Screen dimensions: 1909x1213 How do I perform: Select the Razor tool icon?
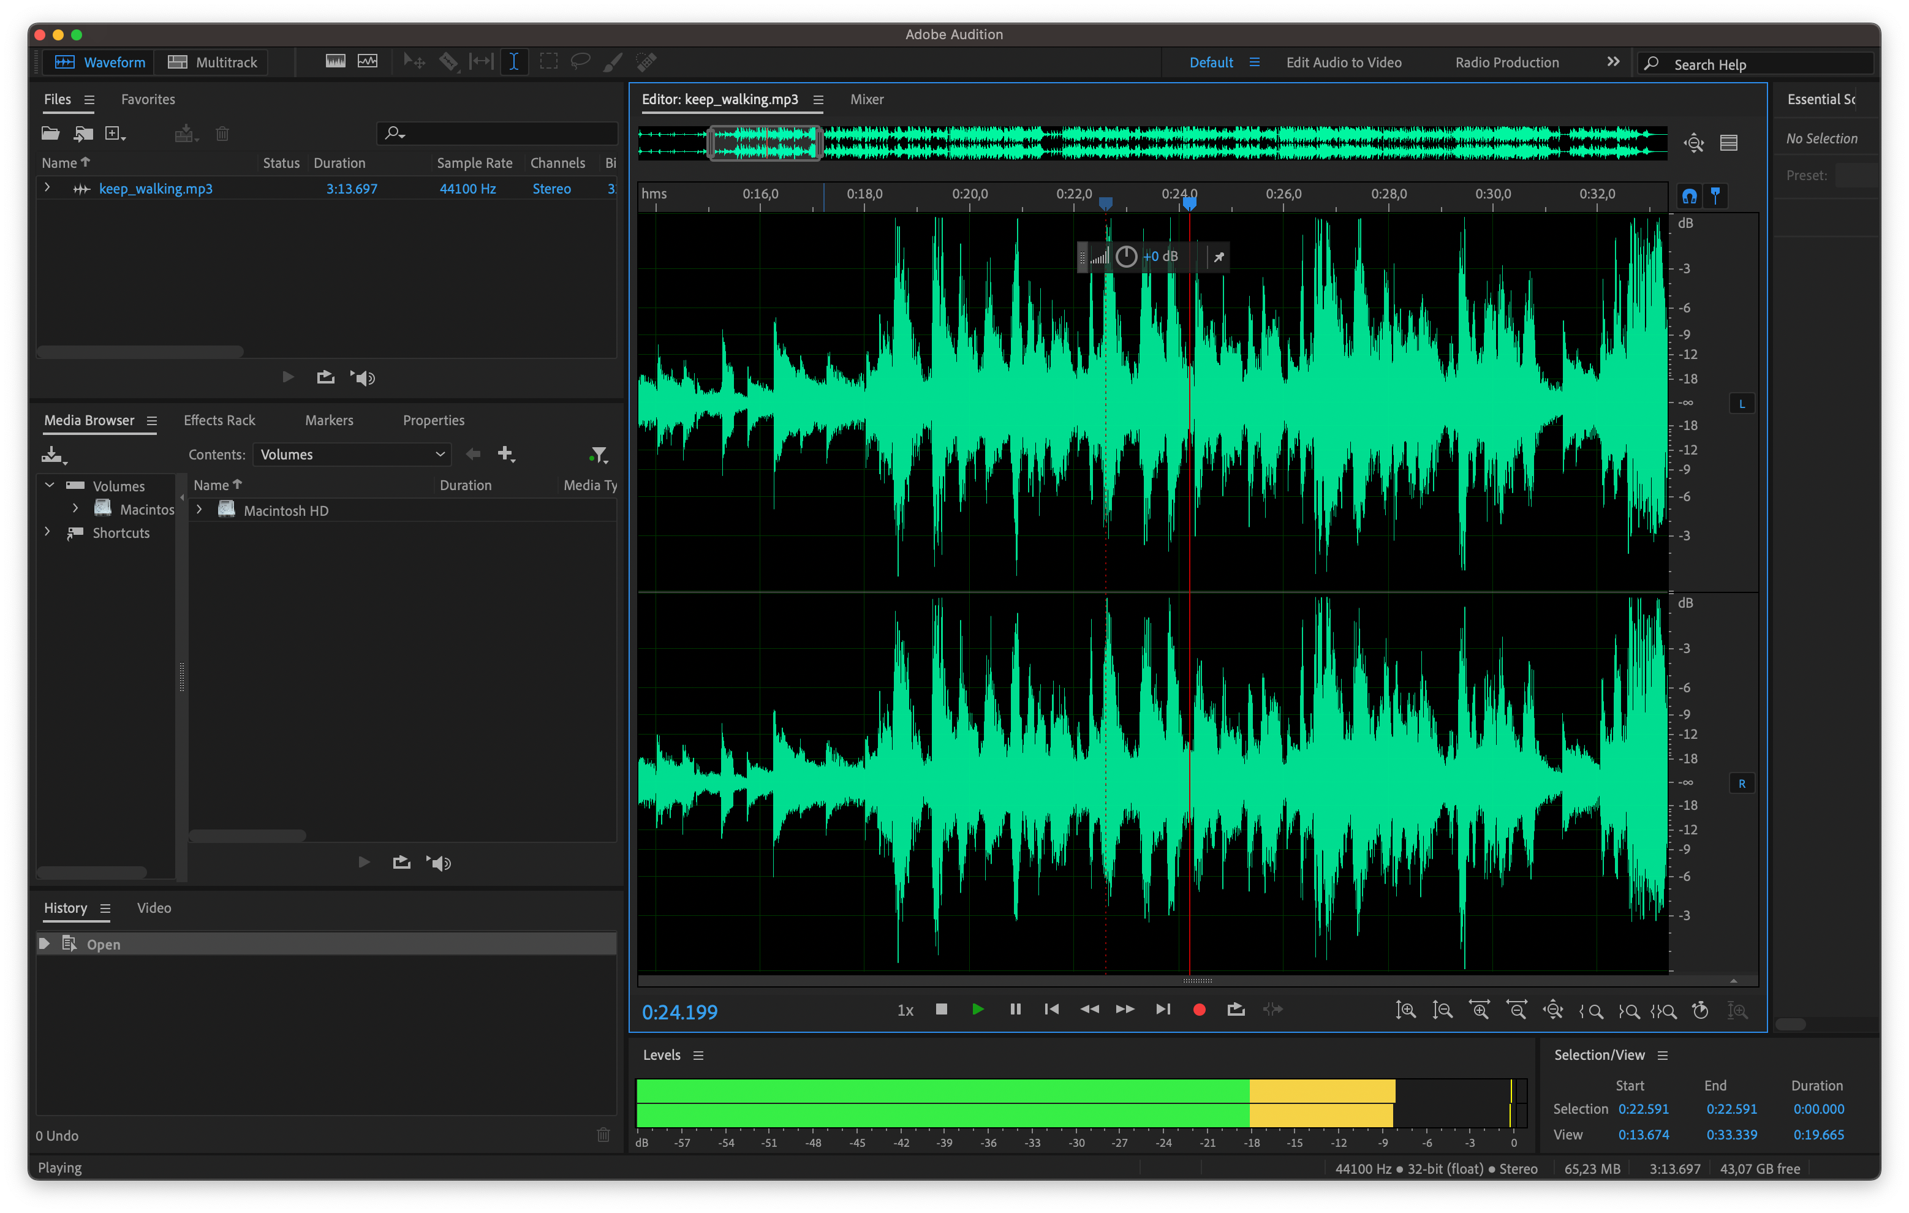448,62
